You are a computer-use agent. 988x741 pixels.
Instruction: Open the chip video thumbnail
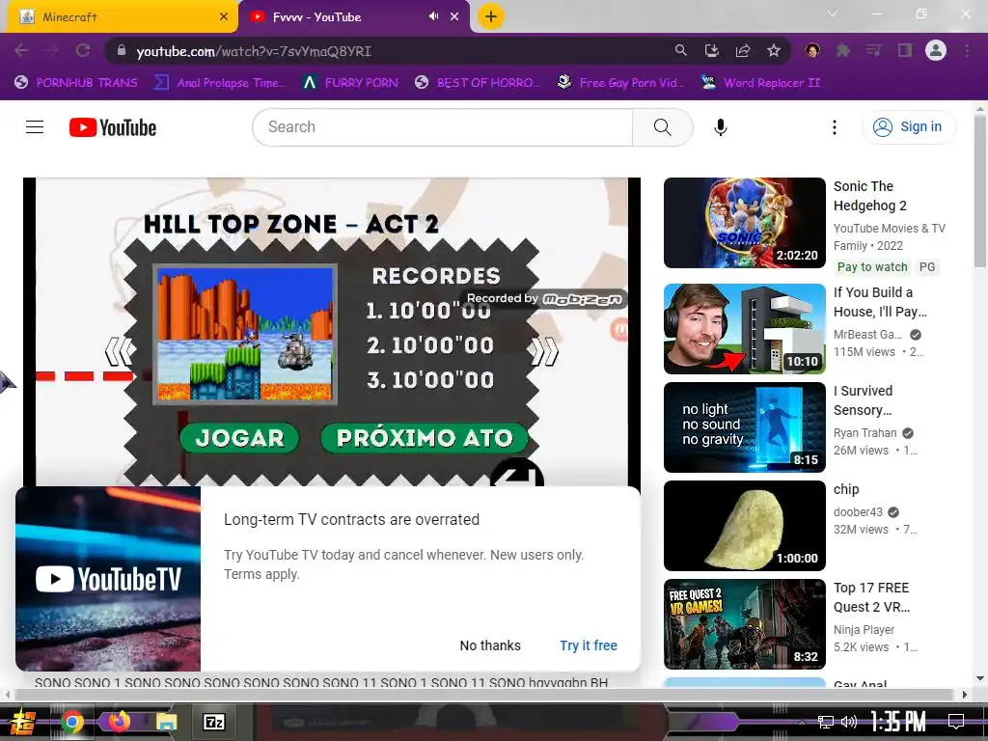pos(744,526)
